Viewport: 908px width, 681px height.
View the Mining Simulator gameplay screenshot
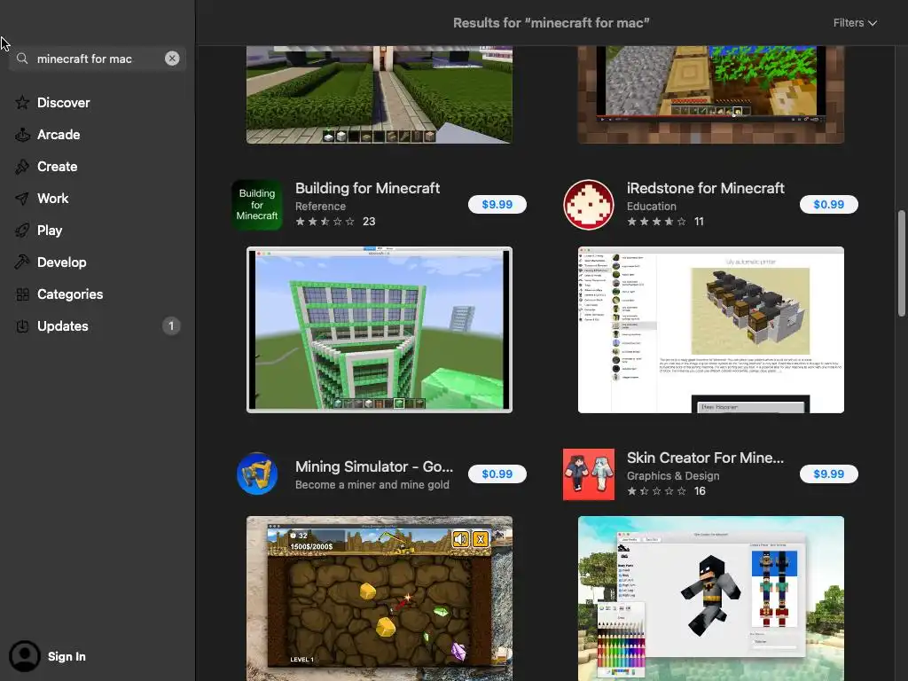coord(380,599)
